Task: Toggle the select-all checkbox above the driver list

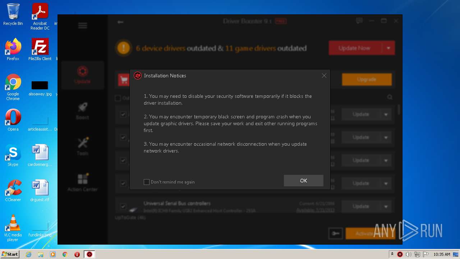Action: [118, 98]
